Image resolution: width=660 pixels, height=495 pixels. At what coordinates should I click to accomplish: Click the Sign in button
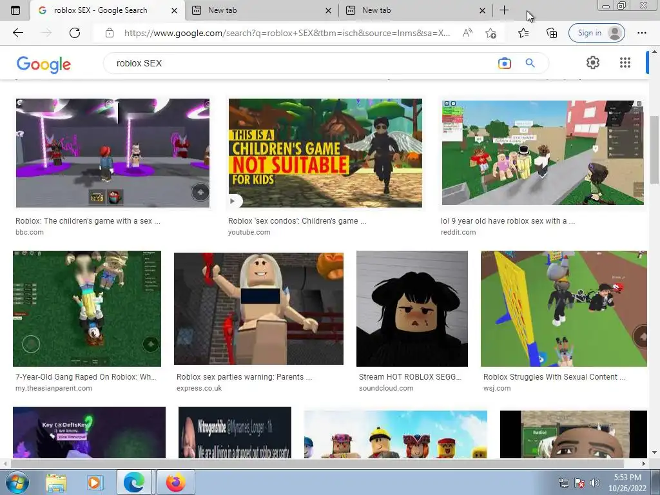click(596, 33)
